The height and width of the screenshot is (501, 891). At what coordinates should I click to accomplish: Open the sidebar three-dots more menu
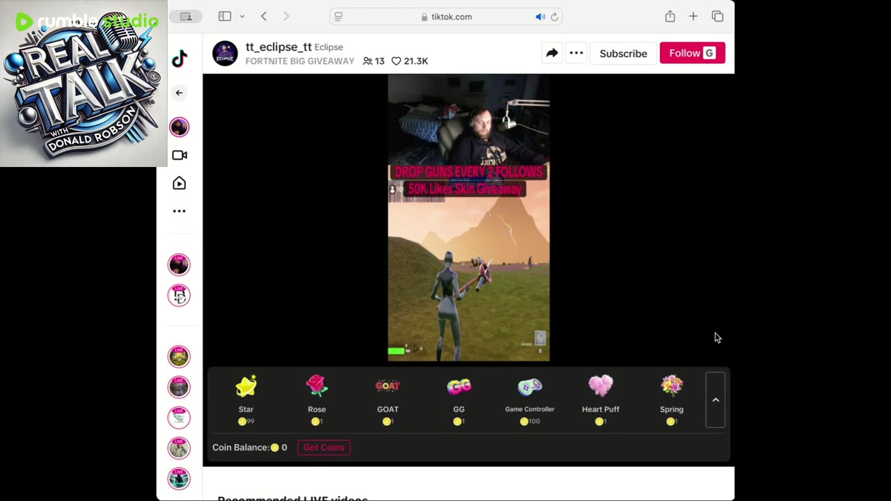click(x=179, y=211)
